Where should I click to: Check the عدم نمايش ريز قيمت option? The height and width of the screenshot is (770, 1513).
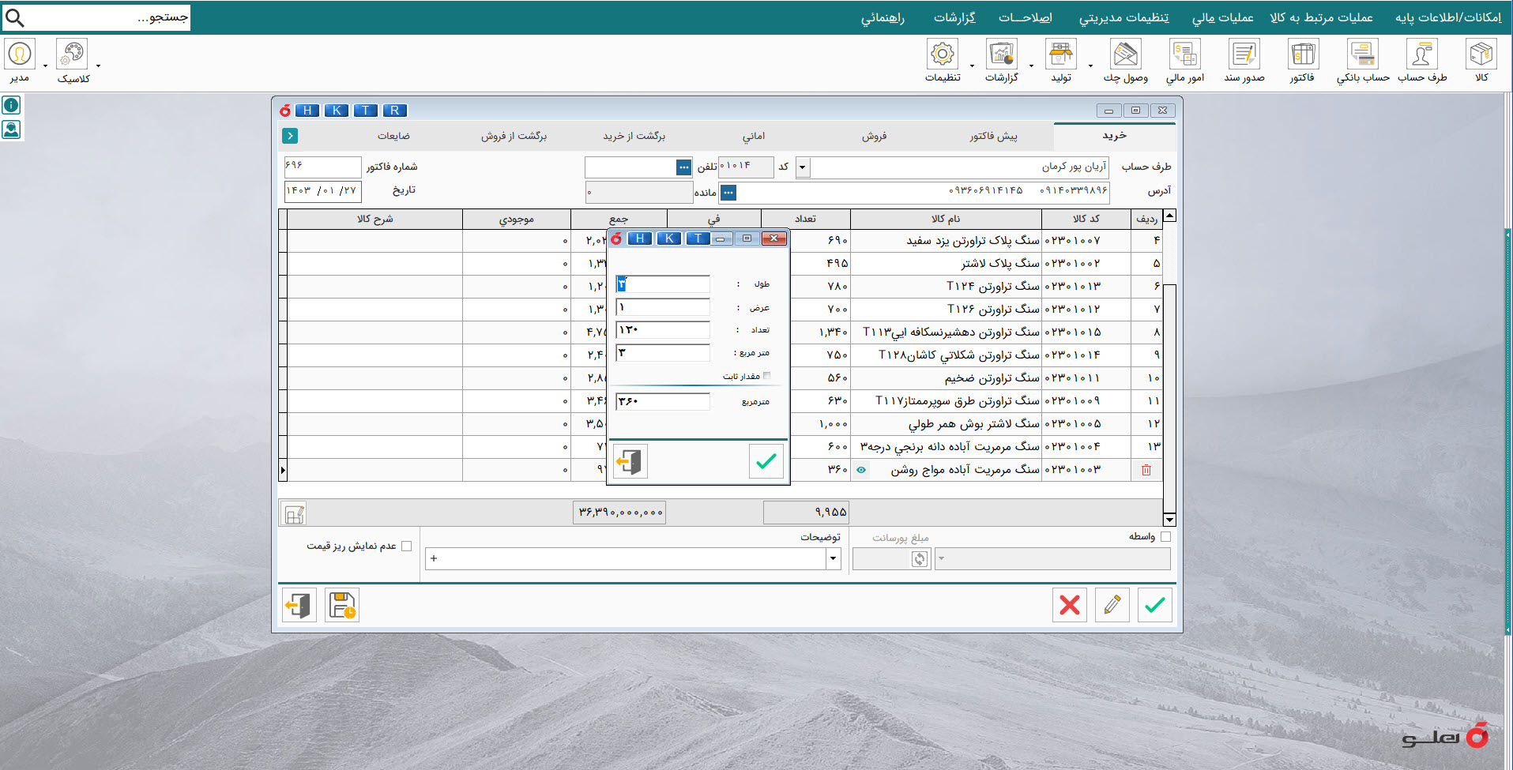pyautogui.click(x=407, y=546)
